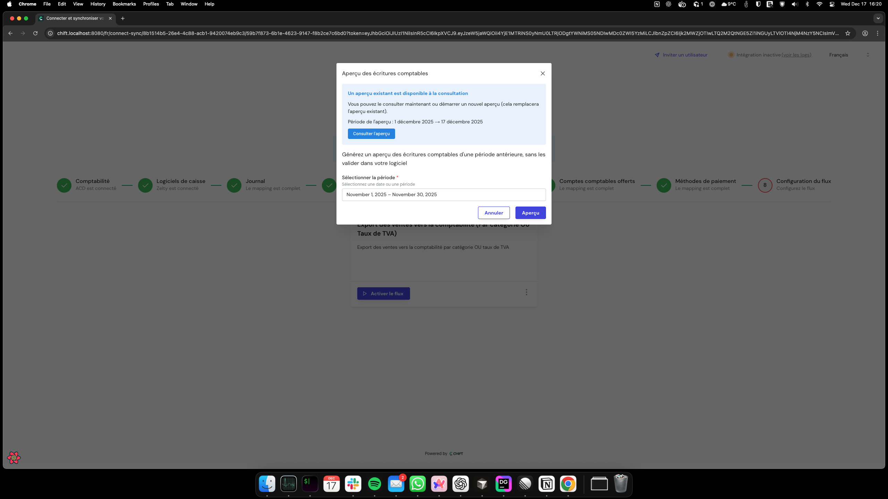Open Slack from the Dock

pyautogui.click(x=353, y=484)
